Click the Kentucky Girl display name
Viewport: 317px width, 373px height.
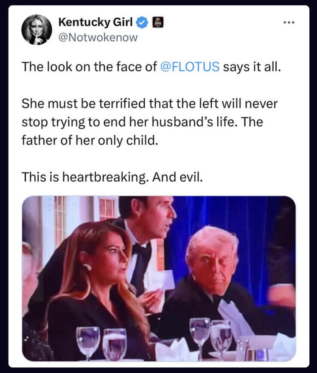point(95,21)
